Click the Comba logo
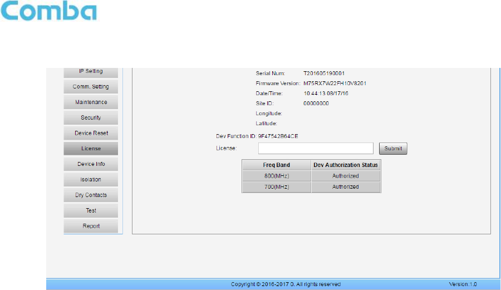The height and width of the screenshot is (290, 501). pyautogui.click(x=48, y=11)
